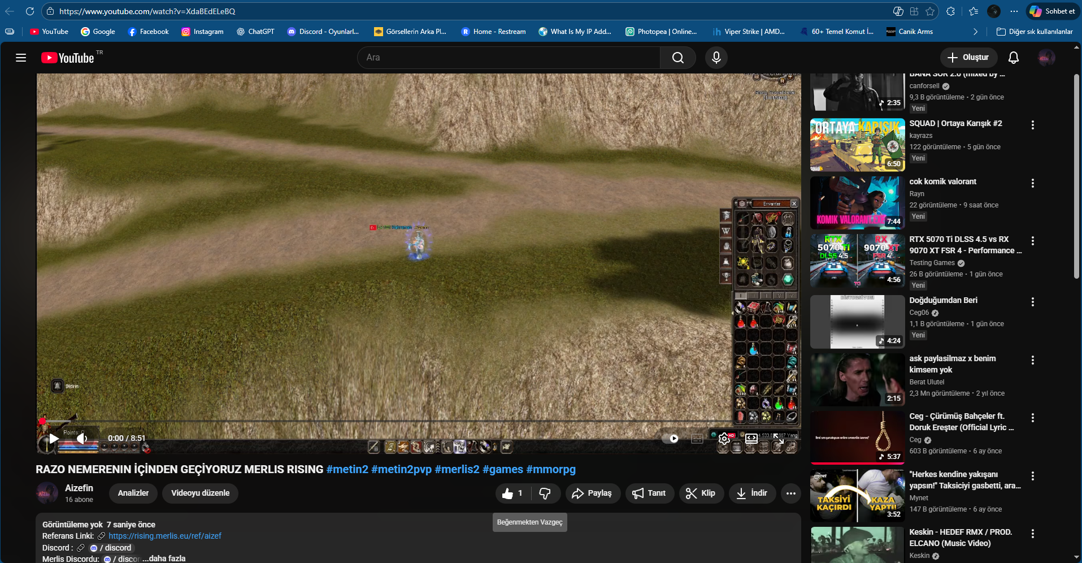Open the browser favorites list icon
Image resolution: width=1082 pixels, height=563 pixels.
point(973,11)
